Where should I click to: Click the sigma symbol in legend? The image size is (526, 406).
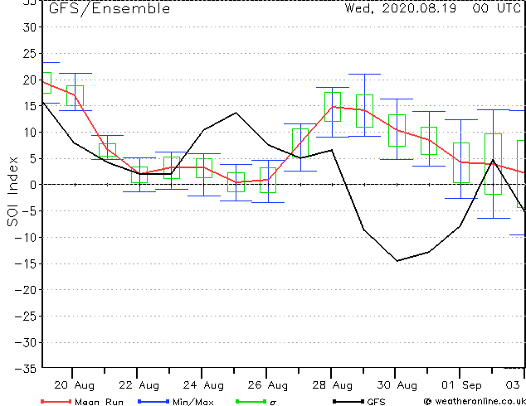pos(273,403)
